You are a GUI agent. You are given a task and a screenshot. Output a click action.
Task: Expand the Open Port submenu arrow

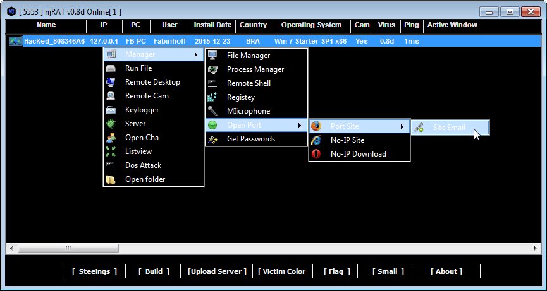(299, 125)
